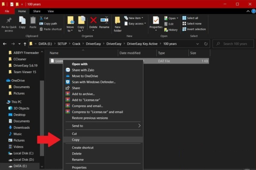Open recent locations dropdown arrow
256x170 pixels.
click(x=20, y=44)
